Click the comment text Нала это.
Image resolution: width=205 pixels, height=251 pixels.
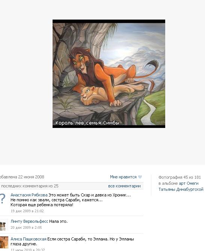(59, 221)
